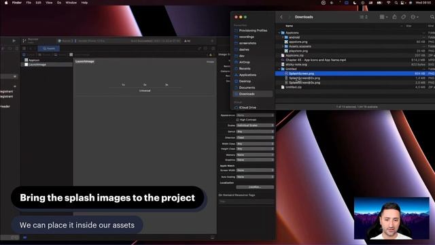
Task: Open dev folder in Finder sidebar
Action: [x=242, y=56]
